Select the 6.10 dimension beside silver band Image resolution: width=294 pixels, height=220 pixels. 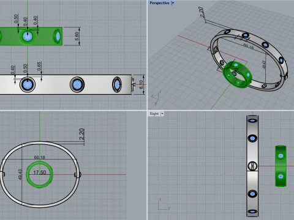click(x=141, y=84)
